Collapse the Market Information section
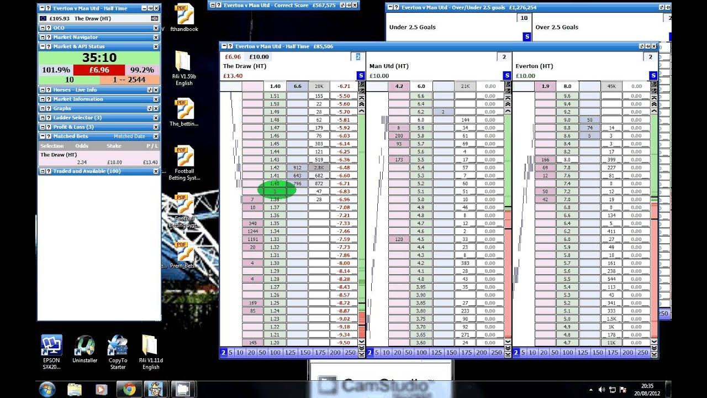Image resolution: width=707 pixels, height=398 pixels. (42, 99)
